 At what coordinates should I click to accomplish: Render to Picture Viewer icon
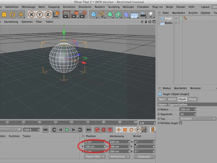(74, 14)
